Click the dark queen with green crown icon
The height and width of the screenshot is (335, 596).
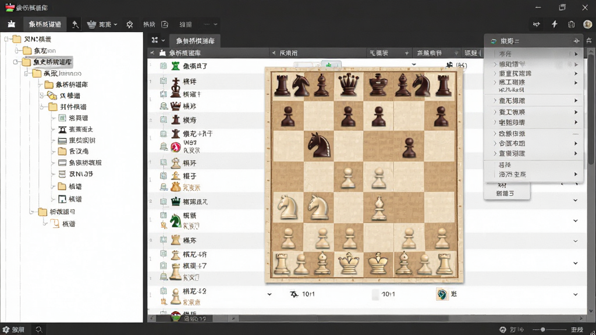tap(175, 201)
